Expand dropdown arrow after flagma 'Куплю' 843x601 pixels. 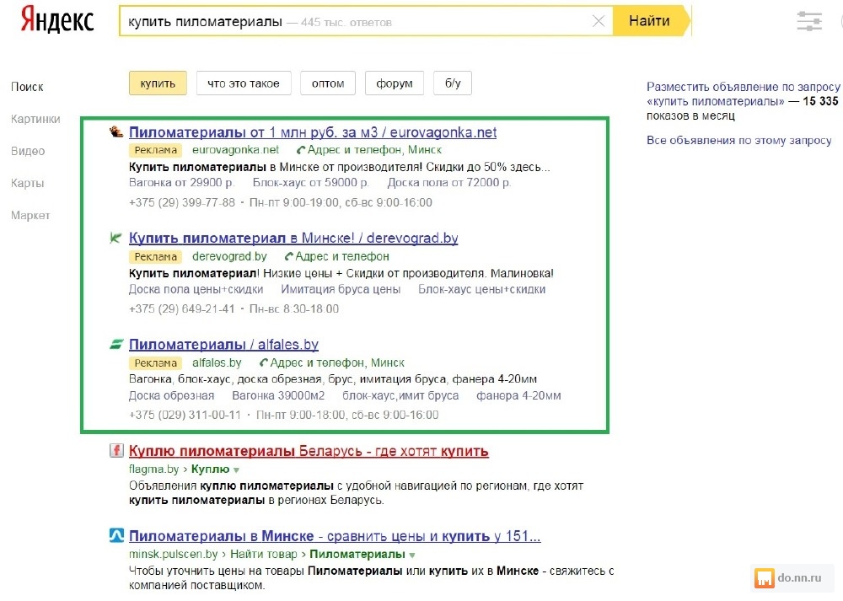point(236,470)
